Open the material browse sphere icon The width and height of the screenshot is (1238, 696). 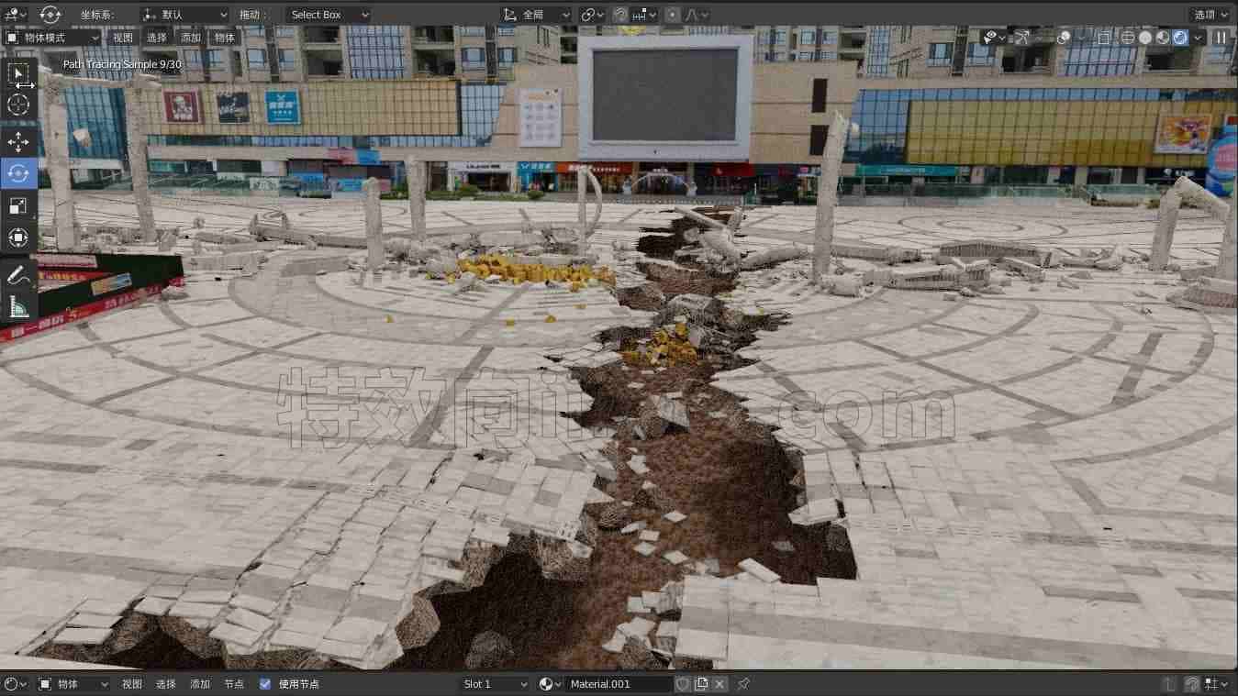(549, 684)
